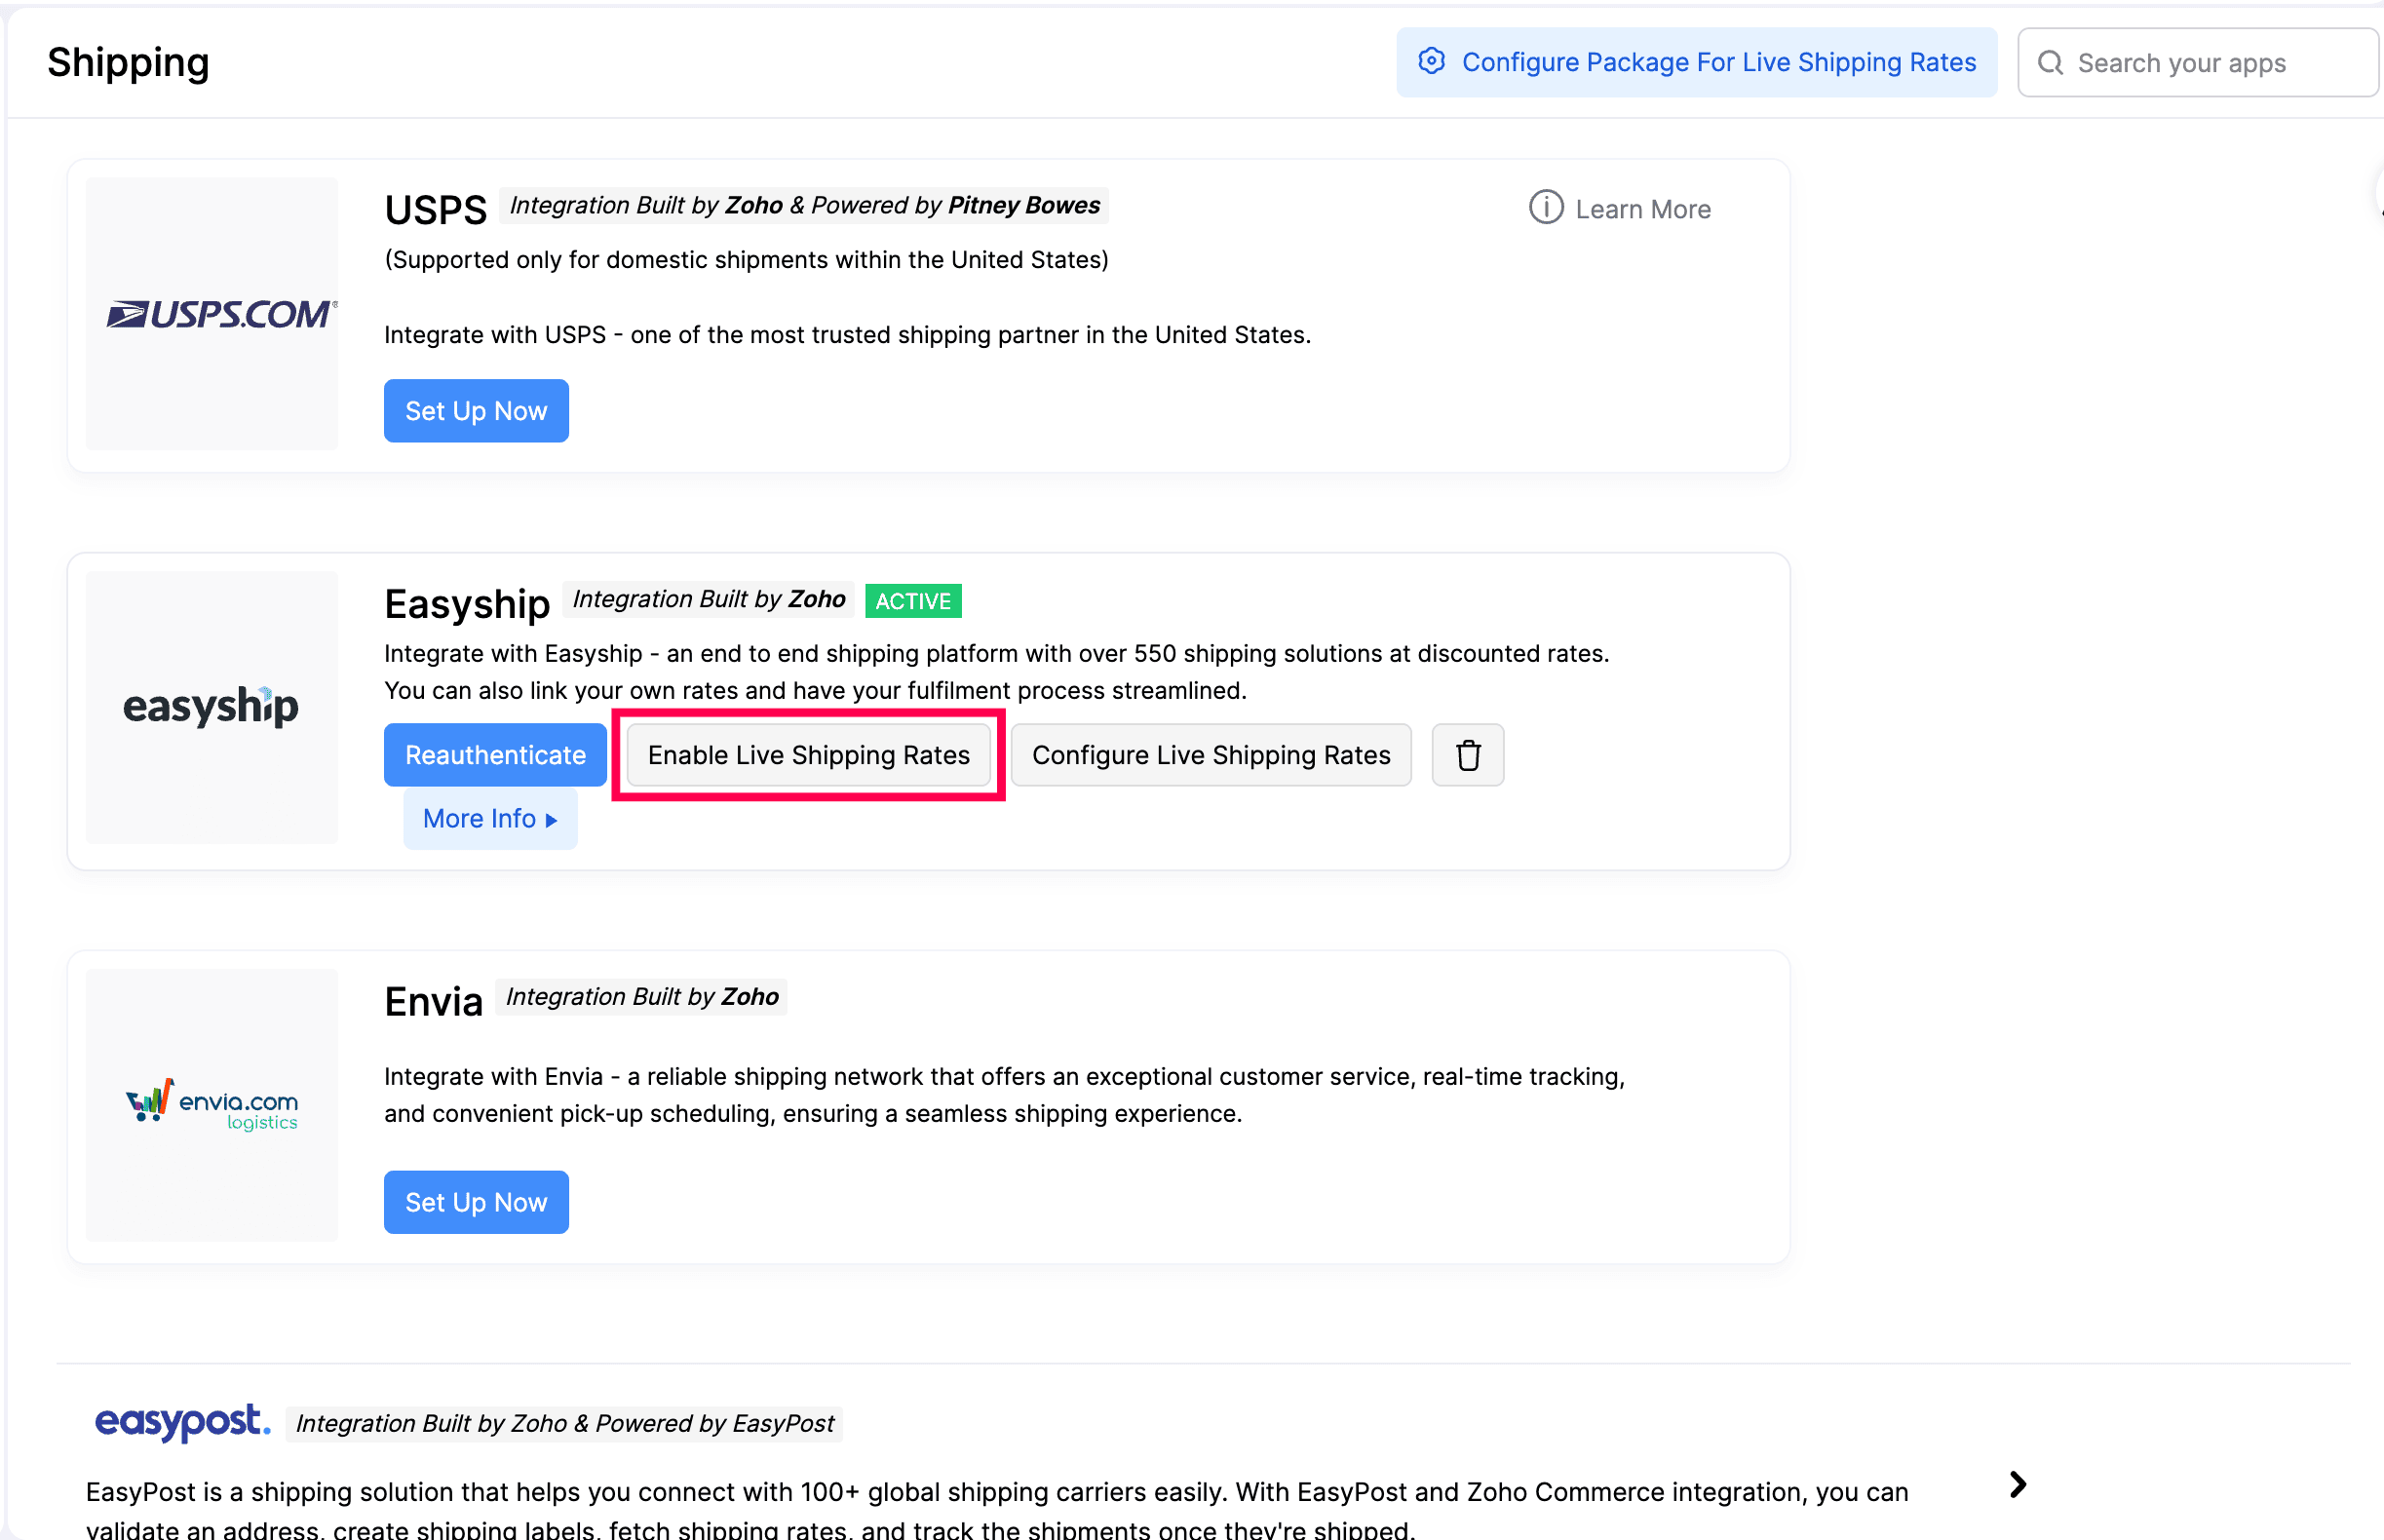Click the USPS.COM logo thumbnail

click(212, 314)
